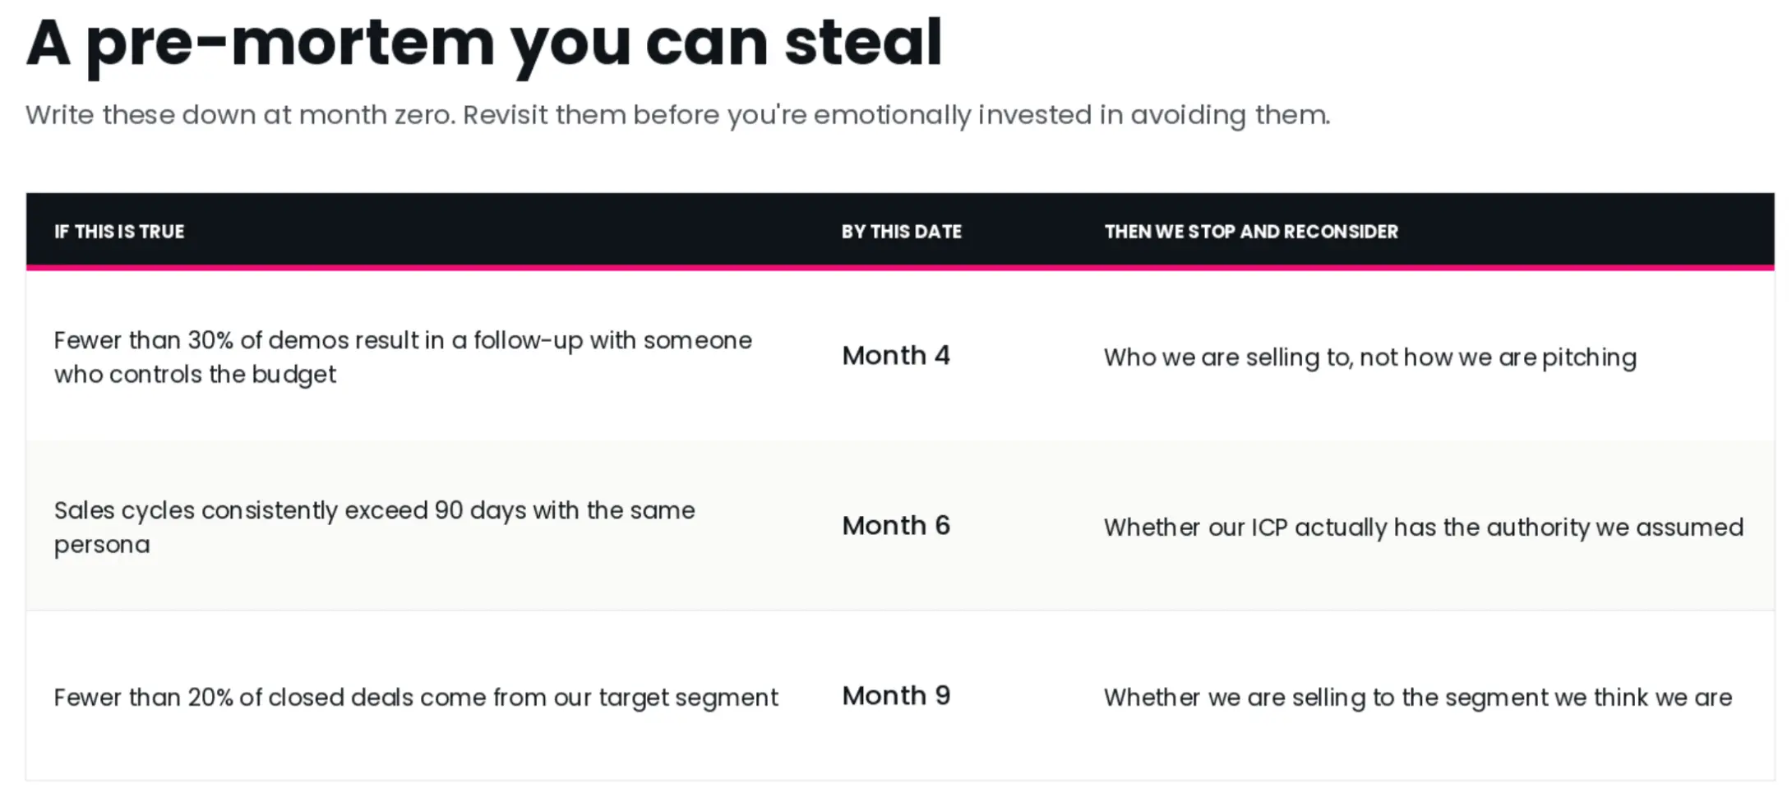Select the 'Month 9' date cell
1792x797 pixels.
click(896, 696)
